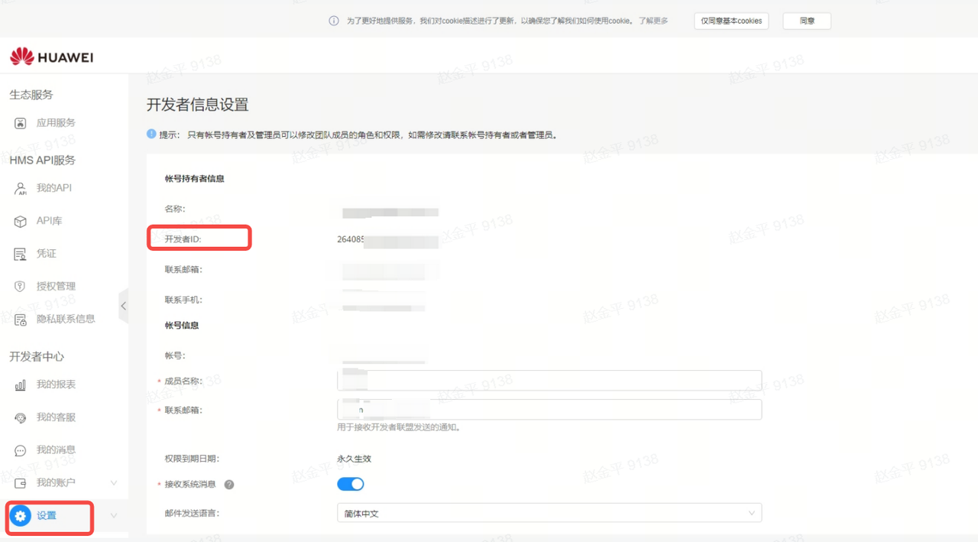Expand the 我的账户 menu chevron
This screenshot has width=978, height=542.
[114, 483]
